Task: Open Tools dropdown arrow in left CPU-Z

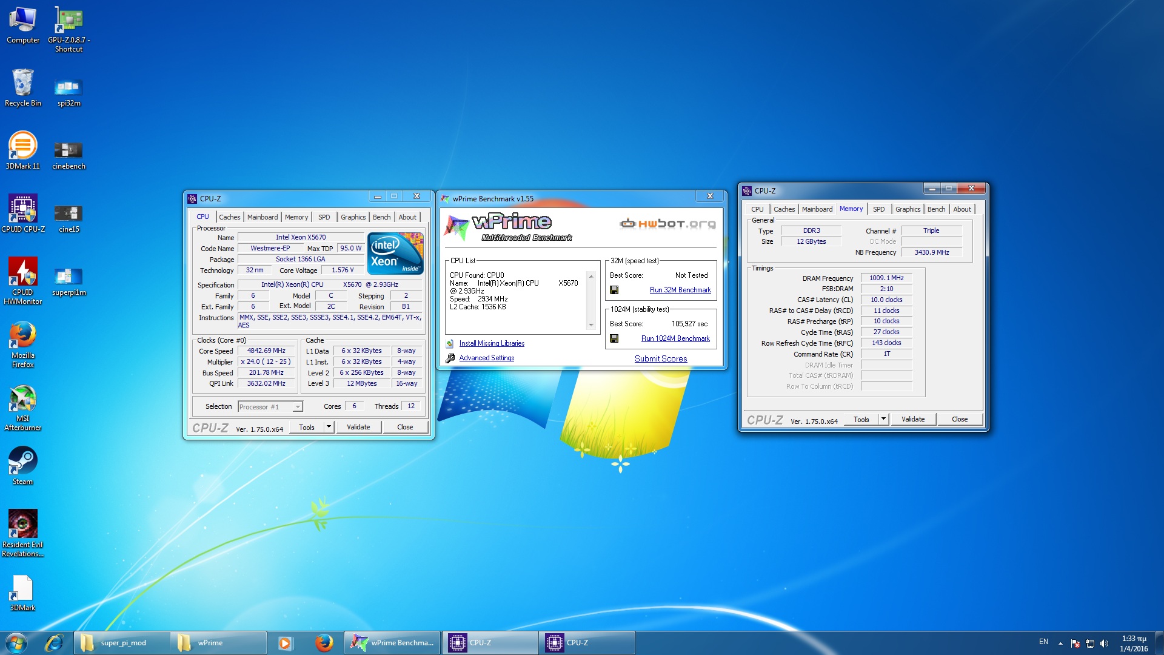Action: click(329, 427)
